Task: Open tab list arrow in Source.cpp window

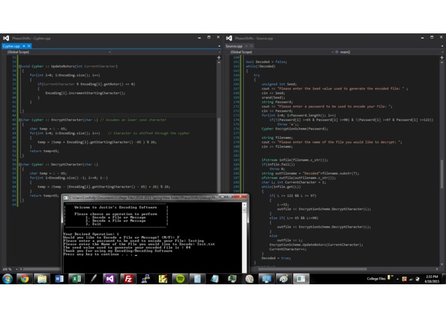Action: pyautogui.click(x=442, y=46)
